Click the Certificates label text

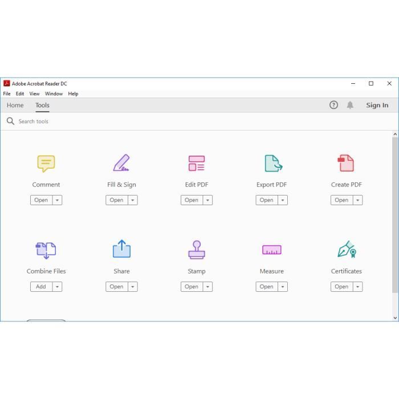click(347, 271)
